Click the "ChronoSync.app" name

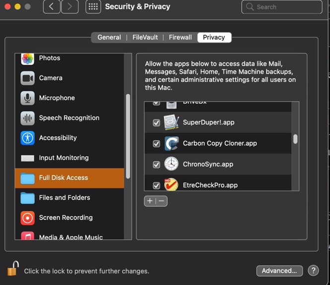(208, 164)
